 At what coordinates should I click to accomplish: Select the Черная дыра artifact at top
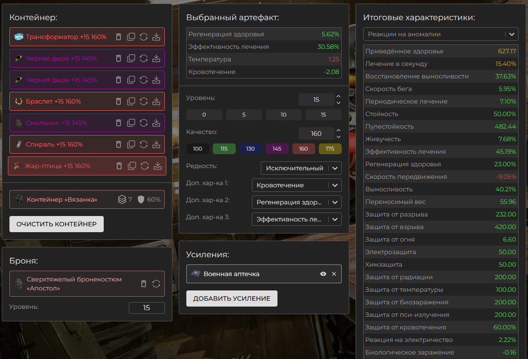tap(61, 58)
